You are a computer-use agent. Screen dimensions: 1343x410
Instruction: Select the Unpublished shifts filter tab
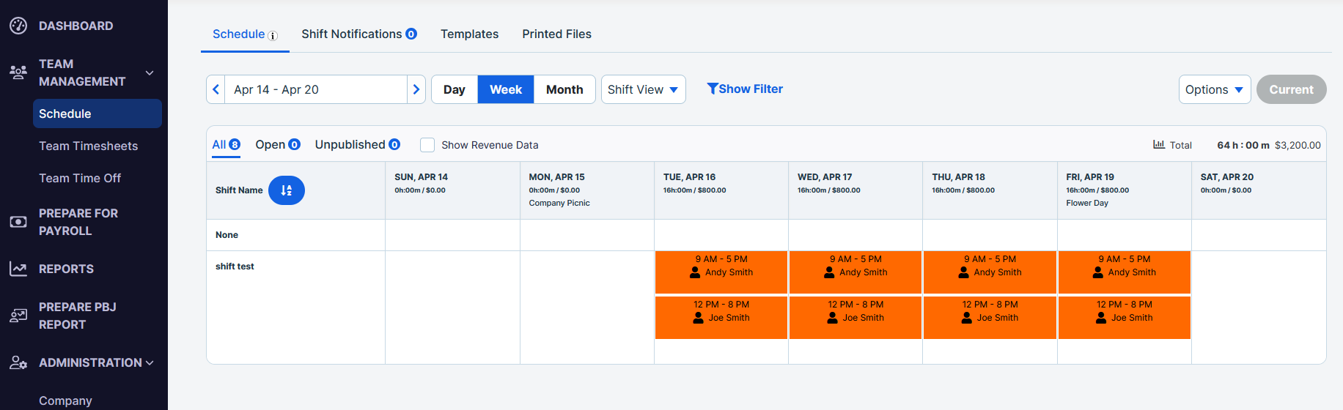coord(358,144)
